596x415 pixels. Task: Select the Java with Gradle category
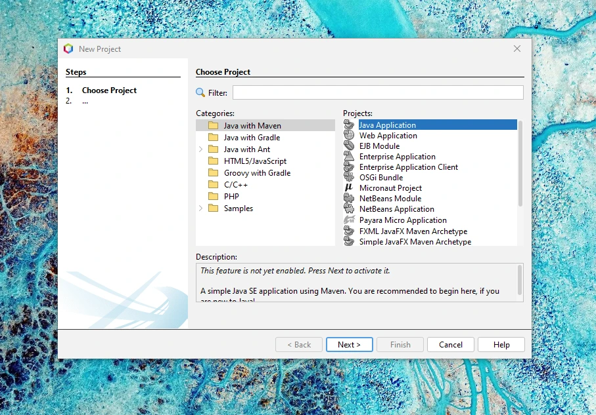click(265, 137)
